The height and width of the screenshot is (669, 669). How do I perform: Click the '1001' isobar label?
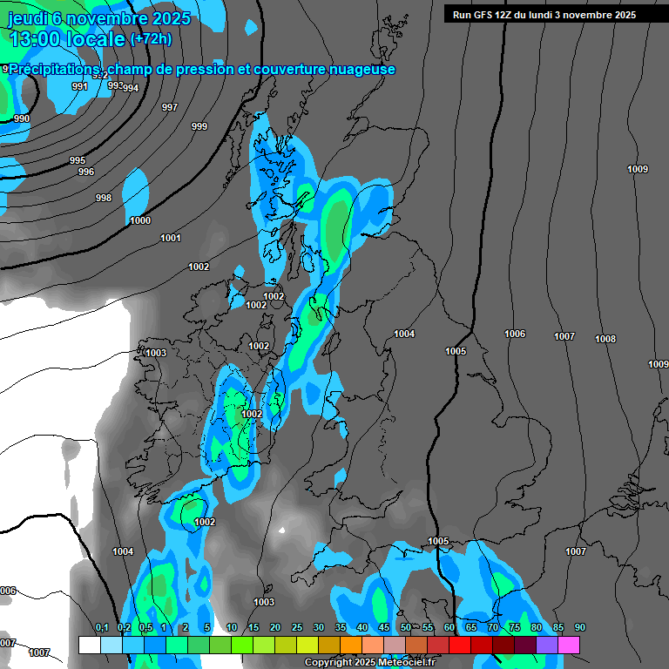pos(170,238)
